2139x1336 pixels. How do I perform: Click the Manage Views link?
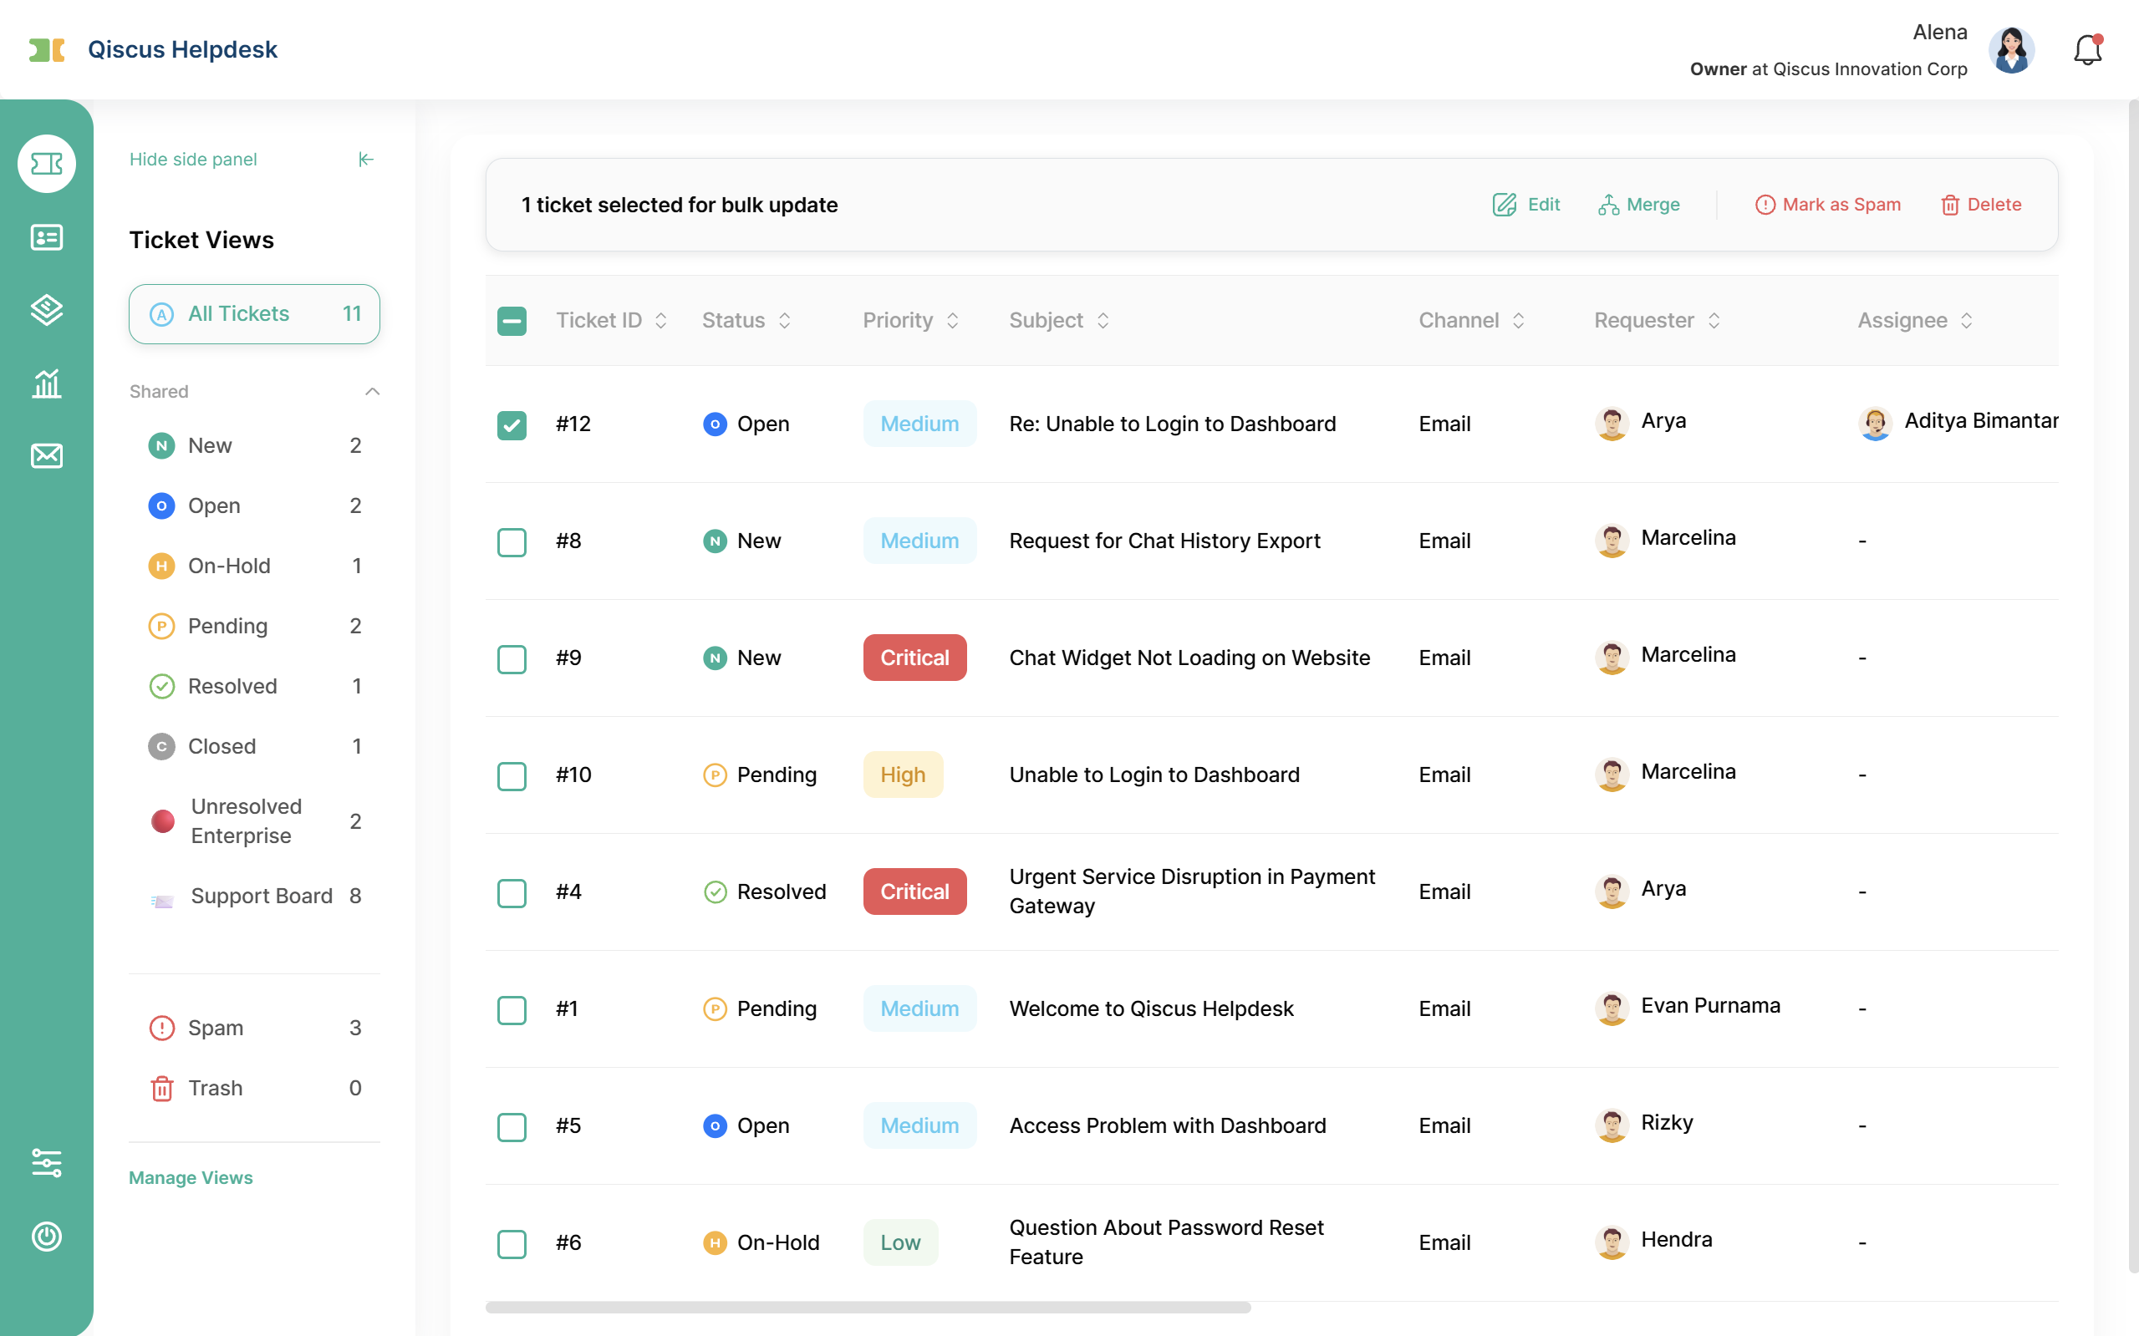(191, 1178)
